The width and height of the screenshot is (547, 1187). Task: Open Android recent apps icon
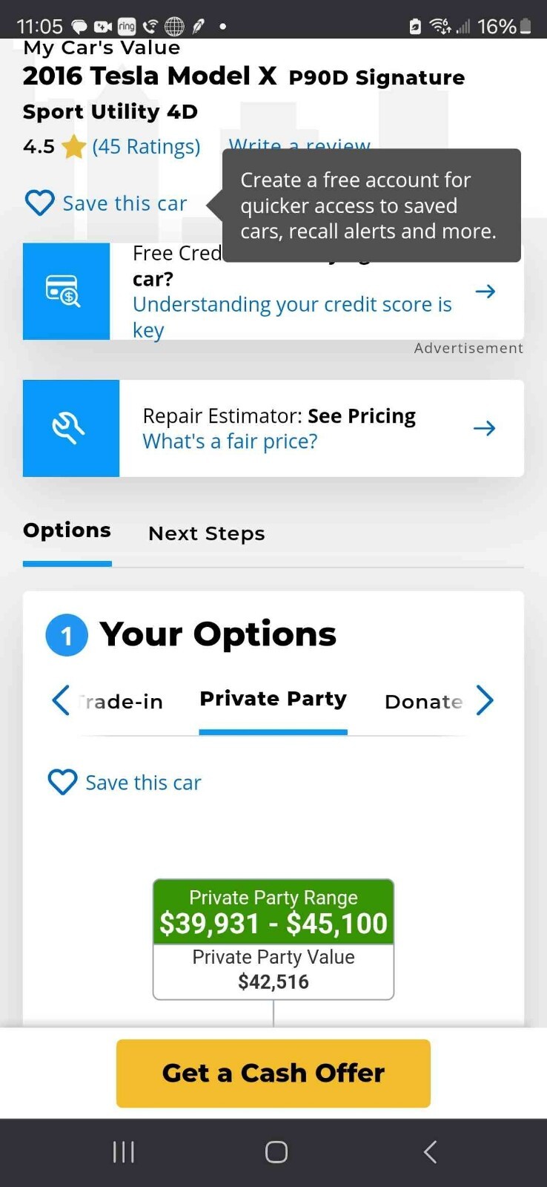pos(123,1151)
